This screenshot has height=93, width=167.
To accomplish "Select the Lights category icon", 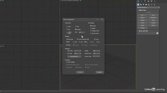I will (x=144, y=5).
